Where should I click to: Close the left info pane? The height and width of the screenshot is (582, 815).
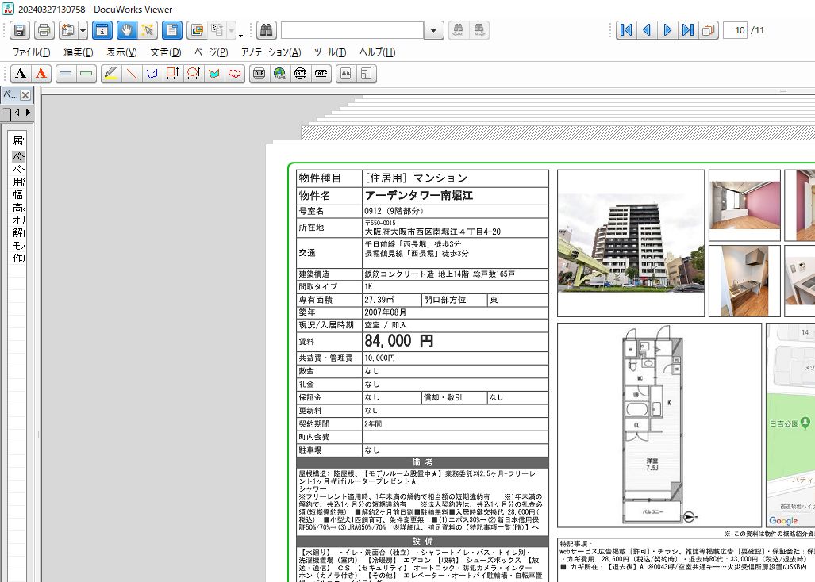coord(25,95)
